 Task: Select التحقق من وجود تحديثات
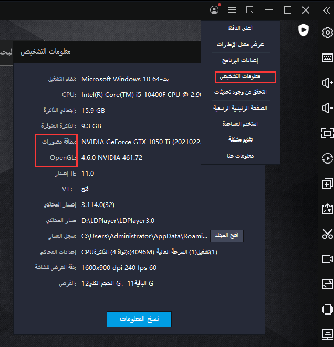(241, 92)
